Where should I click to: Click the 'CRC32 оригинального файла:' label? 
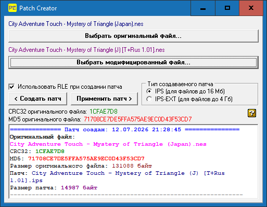(47, 112)
